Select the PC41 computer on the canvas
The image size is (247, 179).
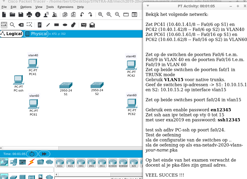[x=32, y=63]
